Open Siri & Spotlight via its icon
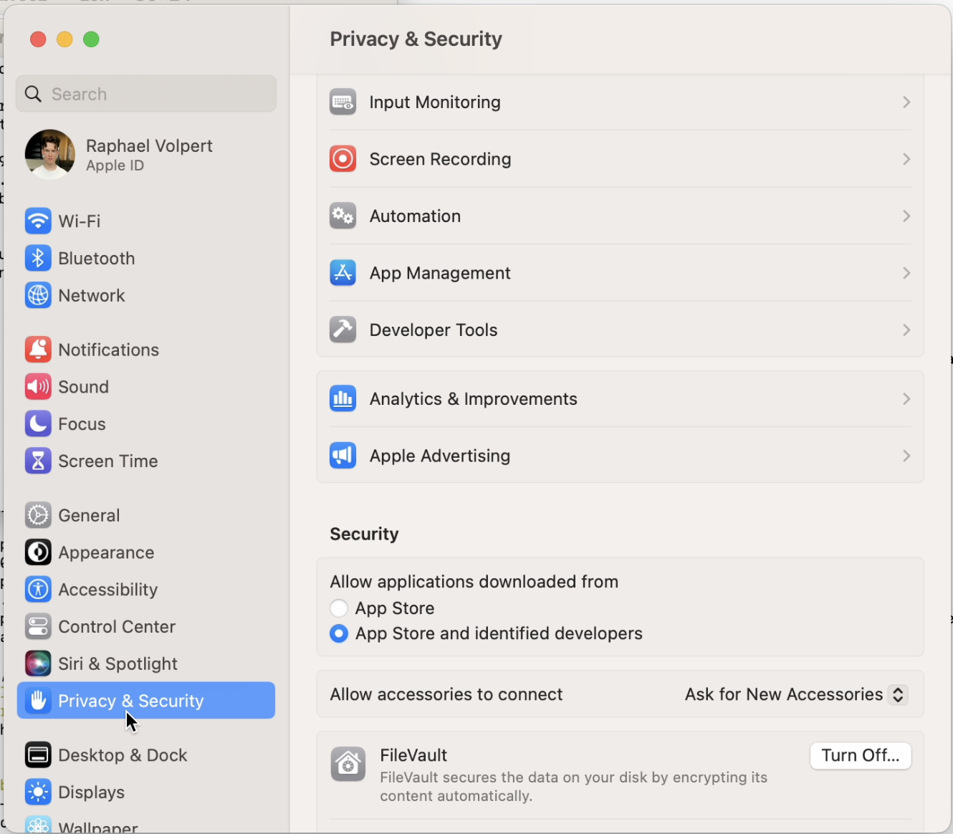Image resolution: width=953 pixels, height=834 pixels. click(38, 663)
